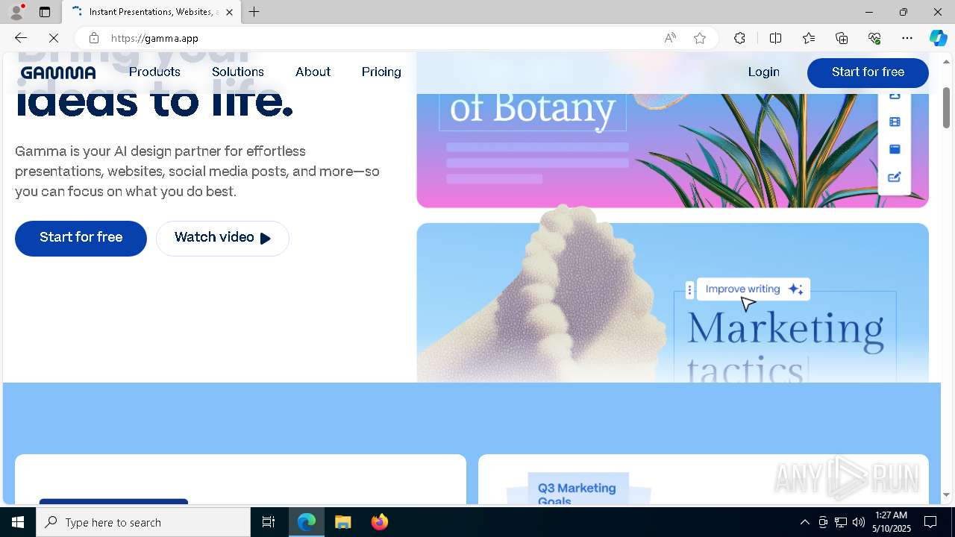The height and width of the screenshot is (537, 955).
Task: Open the Copilot sidebar
Action: tap(938, 38)
